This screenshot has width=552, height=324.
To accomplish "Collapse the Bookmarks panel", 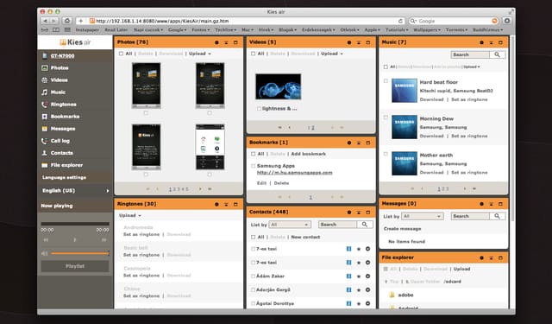I will point(359,143).
